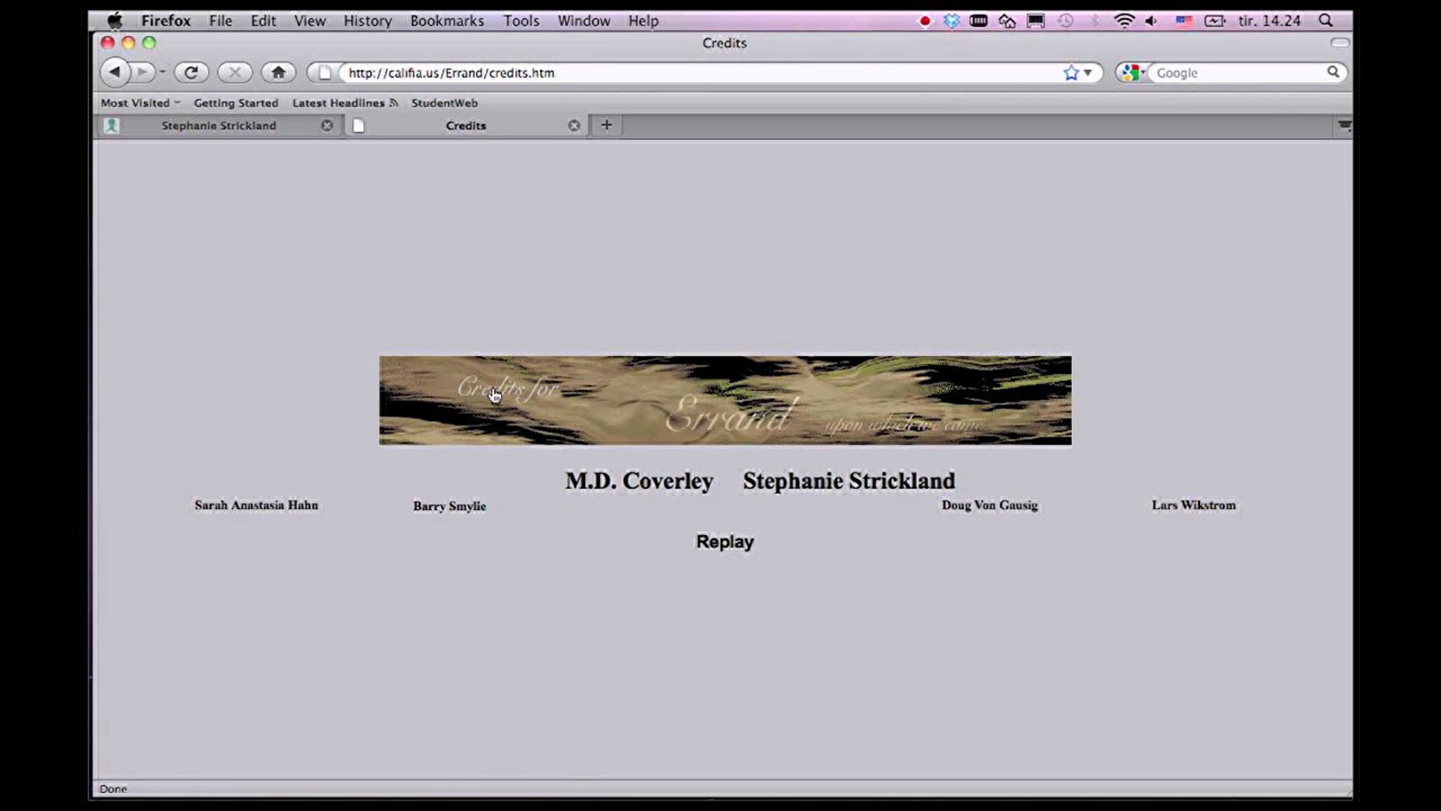Open the M.D. Coverley credit link
The height and width of the screenshot is (811, 1441).
pyautogui.click(x=639, y=481)
